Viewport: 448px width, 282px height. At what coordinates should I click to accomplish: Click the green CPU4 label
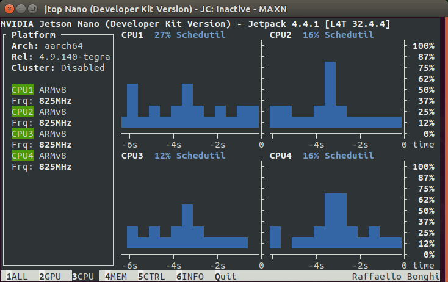point(23,156)
